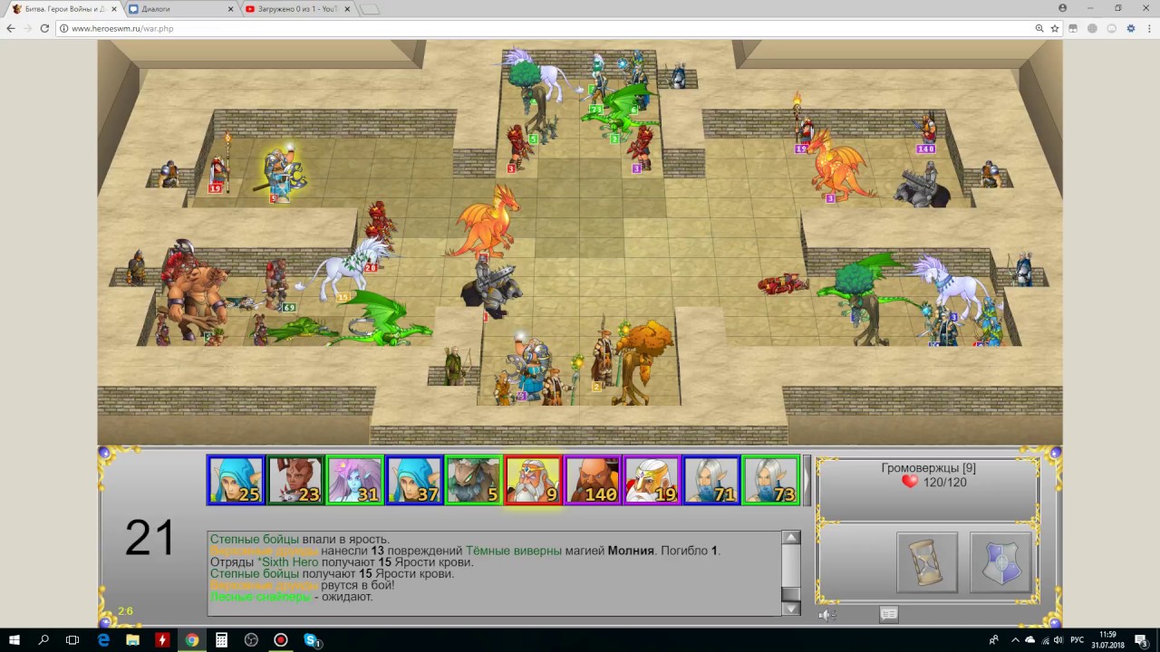Click the red record-circle app on the taskbar

click(281, 640)
